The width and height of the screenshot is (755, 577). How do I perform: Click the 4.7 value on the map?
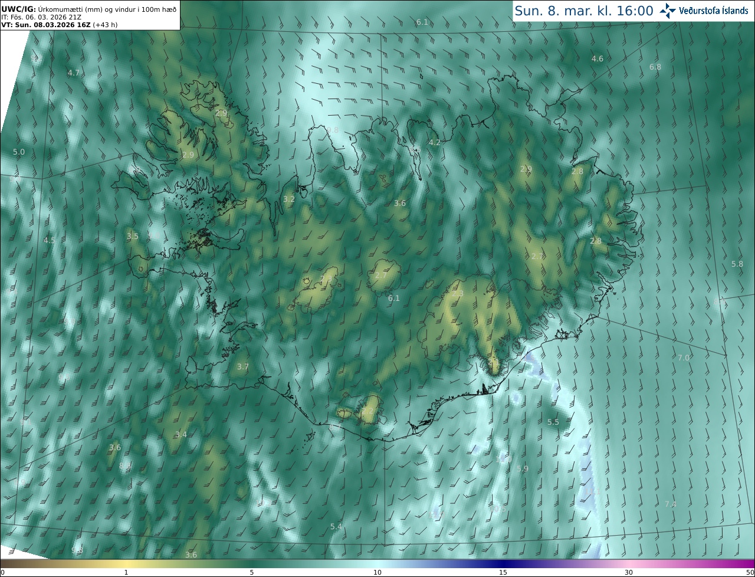[74, 73]
